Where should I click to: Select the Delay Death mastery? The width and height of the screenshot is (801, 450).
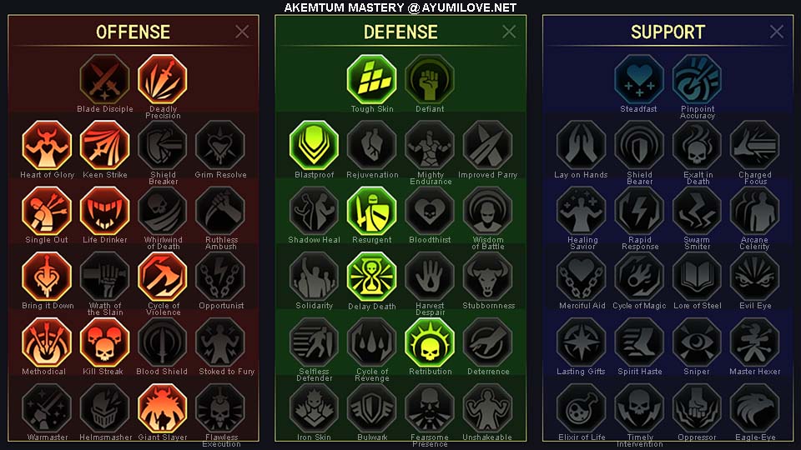point(372,277)
